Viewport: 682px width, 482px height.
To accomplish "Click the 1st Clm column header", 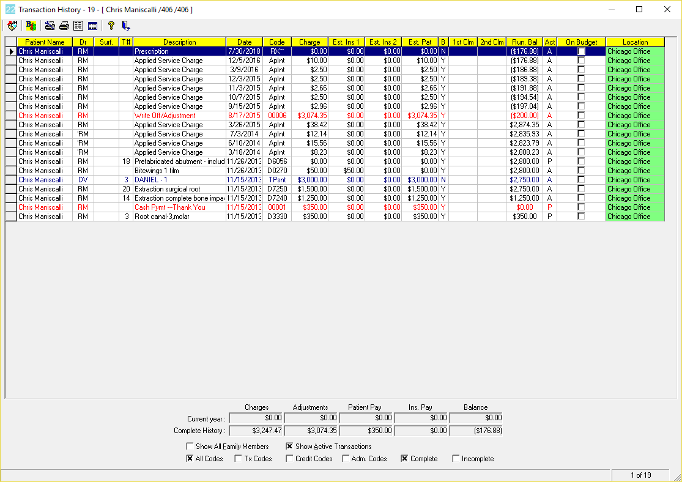I will [x=463, y=42].
